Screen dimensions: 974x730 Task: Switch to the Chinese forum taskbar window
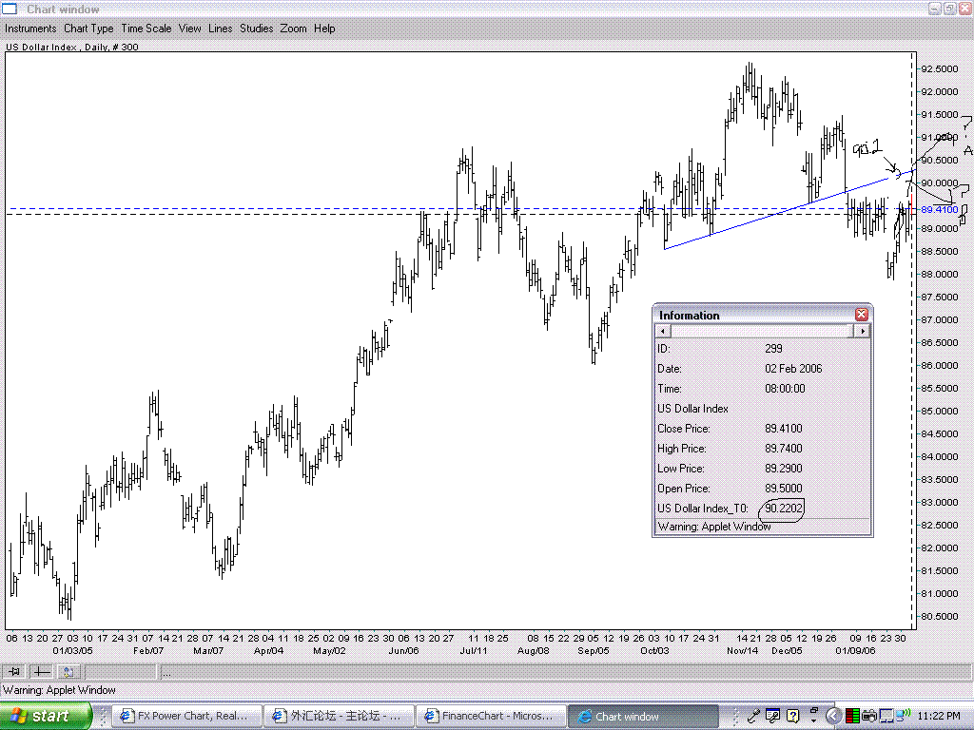[338, 716]
